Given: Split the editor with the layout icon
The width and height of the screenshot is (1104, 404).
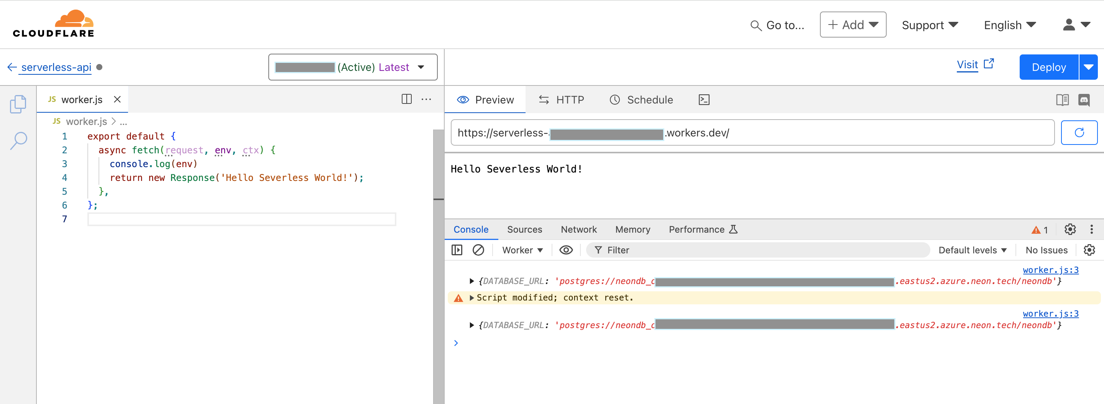Looking at the screenshot, I should click(406, 99).
